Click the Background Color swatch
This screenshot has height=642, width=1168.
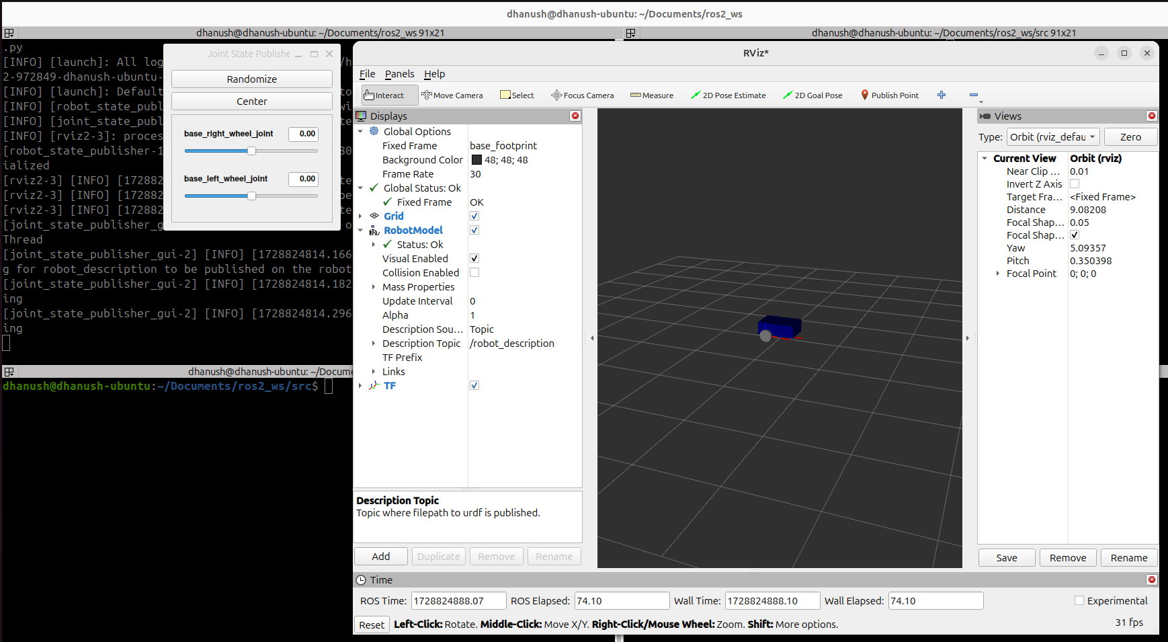click(476, 160)
